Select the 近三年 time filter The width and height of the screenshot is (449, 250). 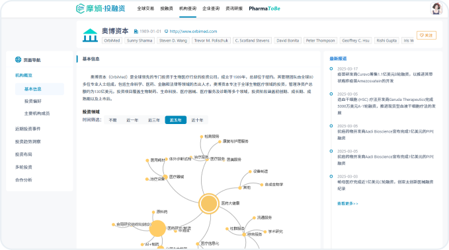pos(154,120)
